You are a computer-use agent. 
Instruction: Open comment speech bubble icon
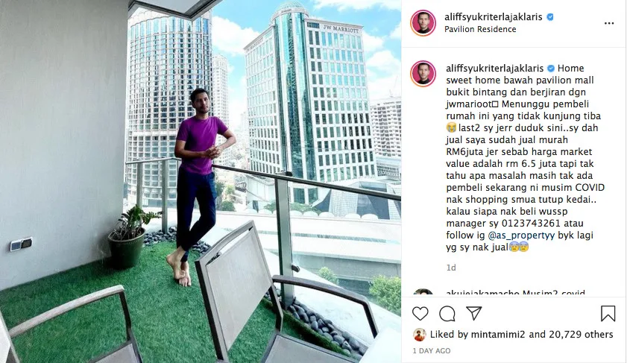447,314
